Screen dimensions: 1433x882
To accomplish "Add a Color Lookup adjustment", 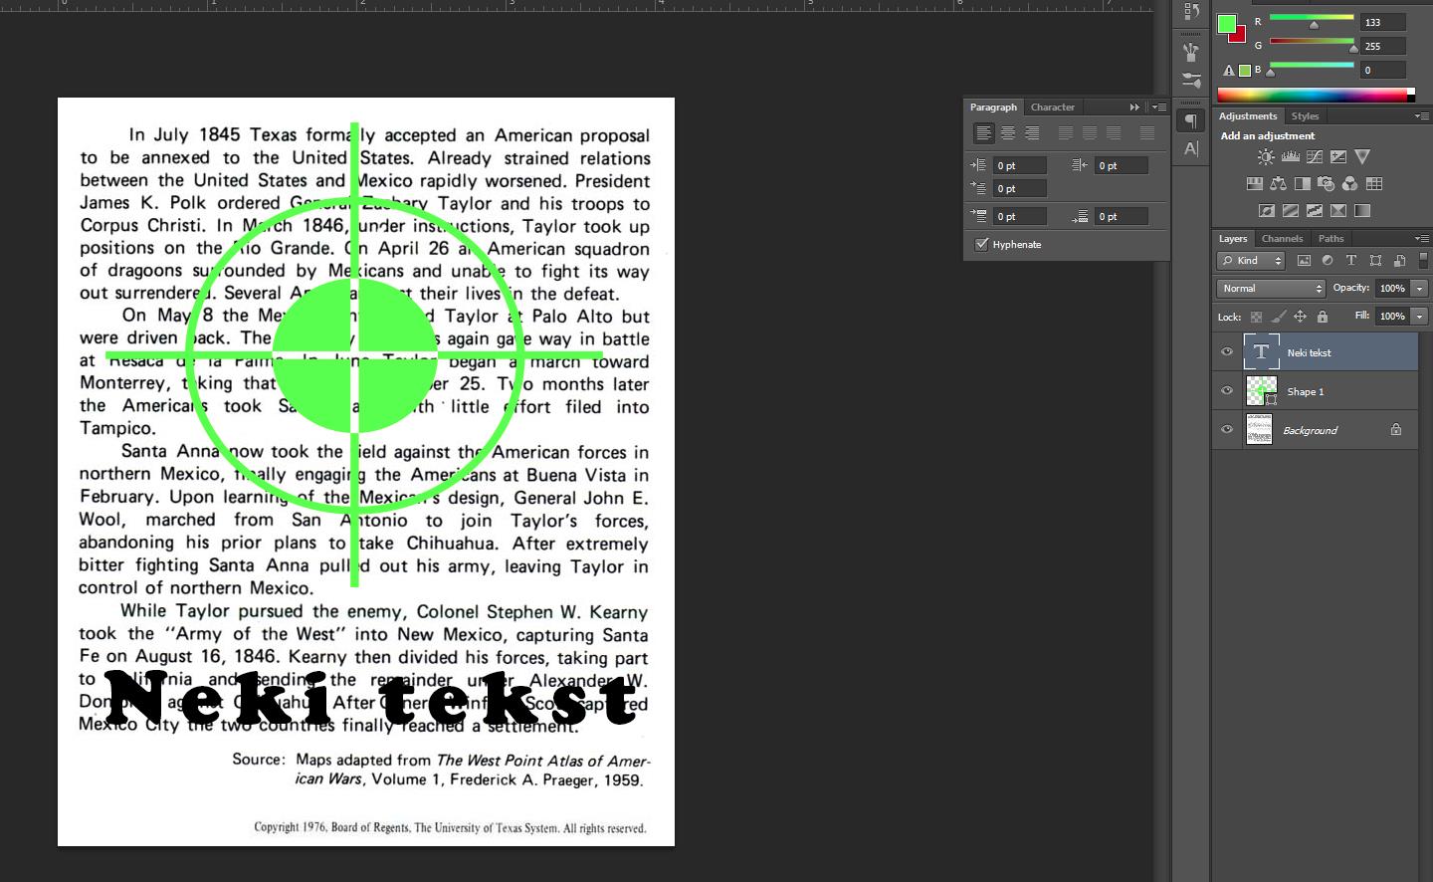I will coord(1374,183).
